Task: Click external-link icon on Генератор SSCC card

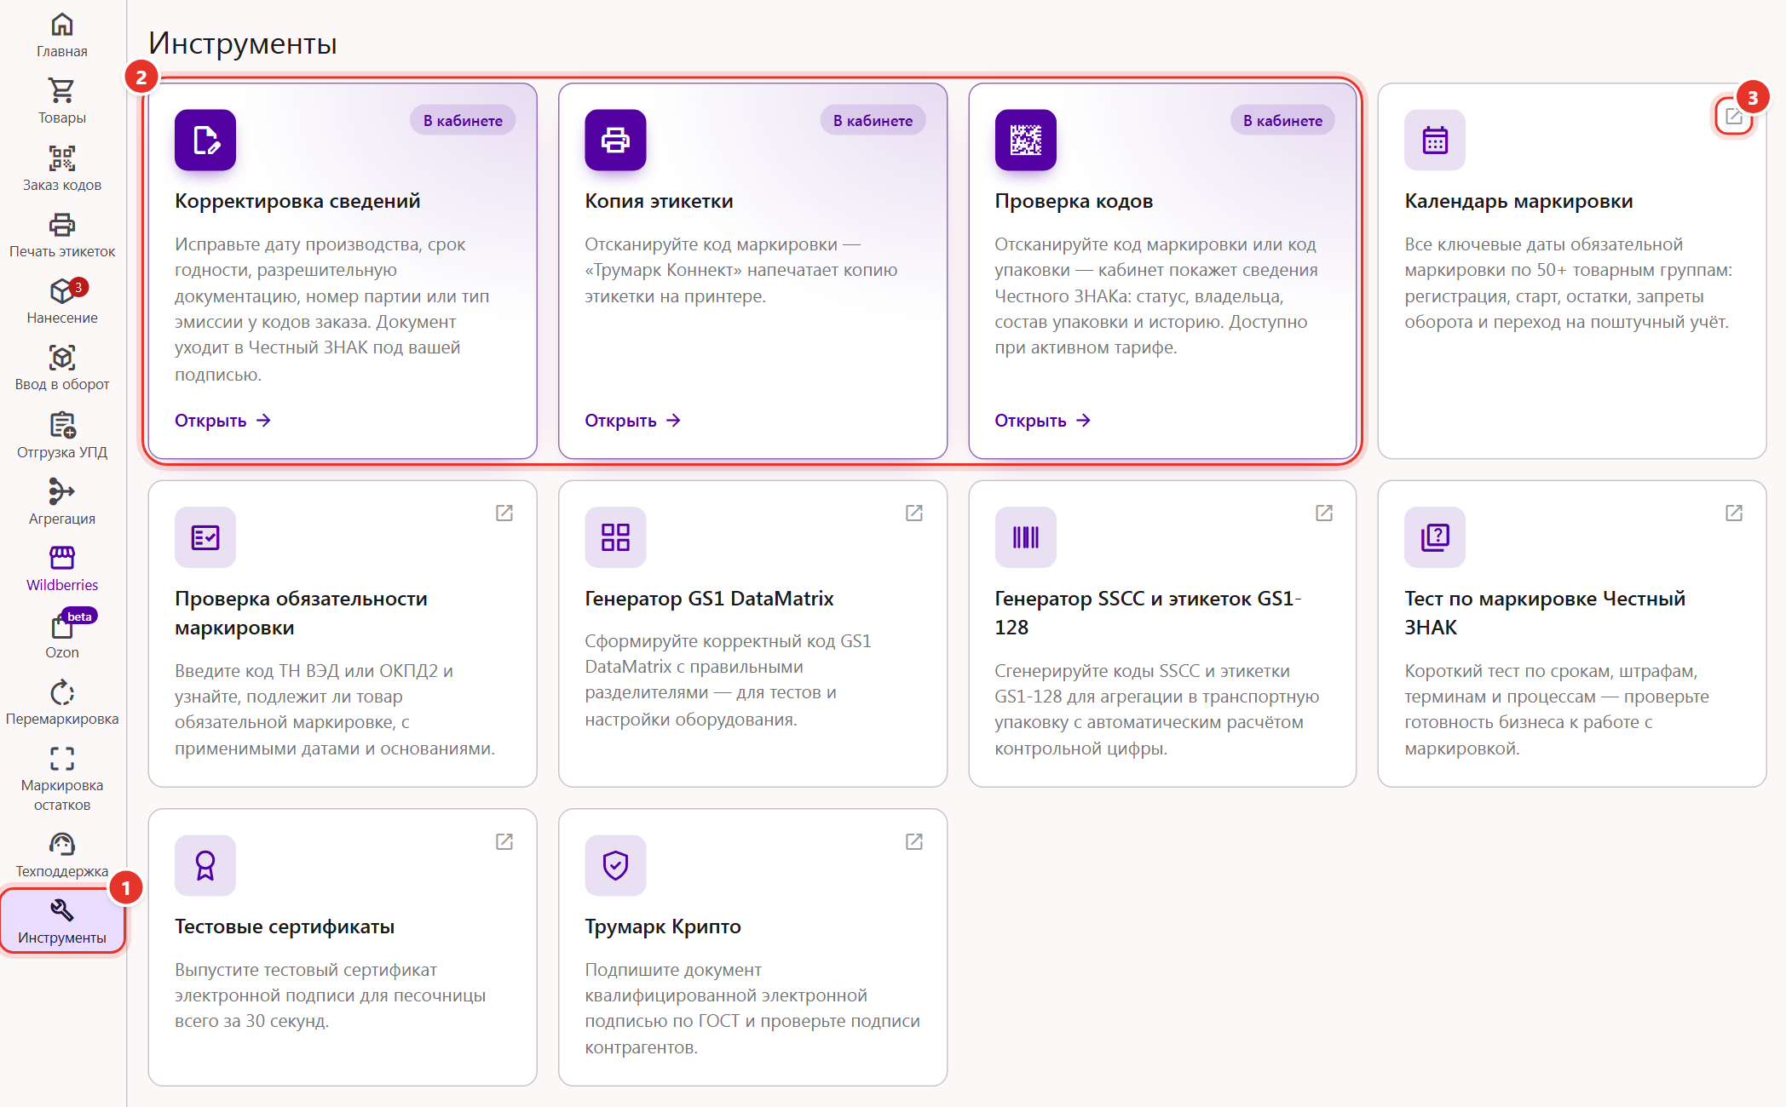Action: point(1324,513)
